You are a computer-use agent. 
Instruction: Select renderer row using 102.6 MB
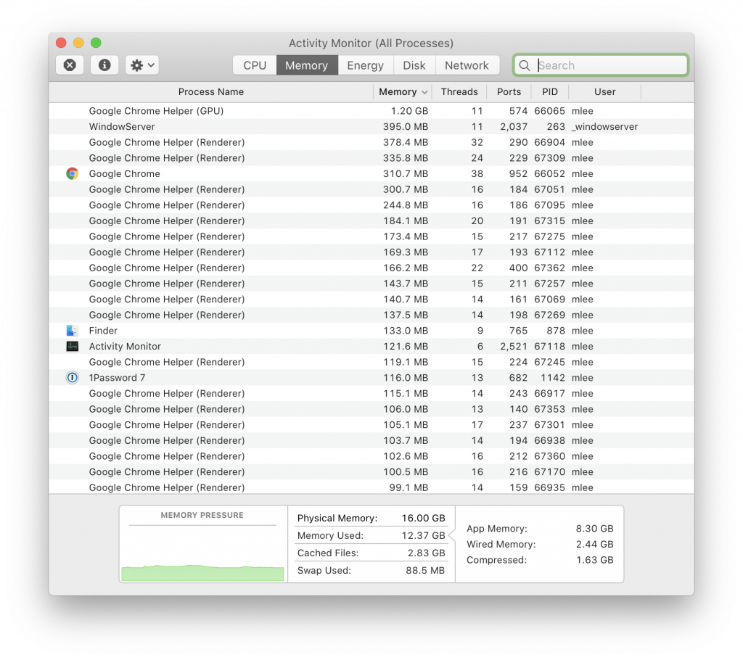tap(371, 455)
